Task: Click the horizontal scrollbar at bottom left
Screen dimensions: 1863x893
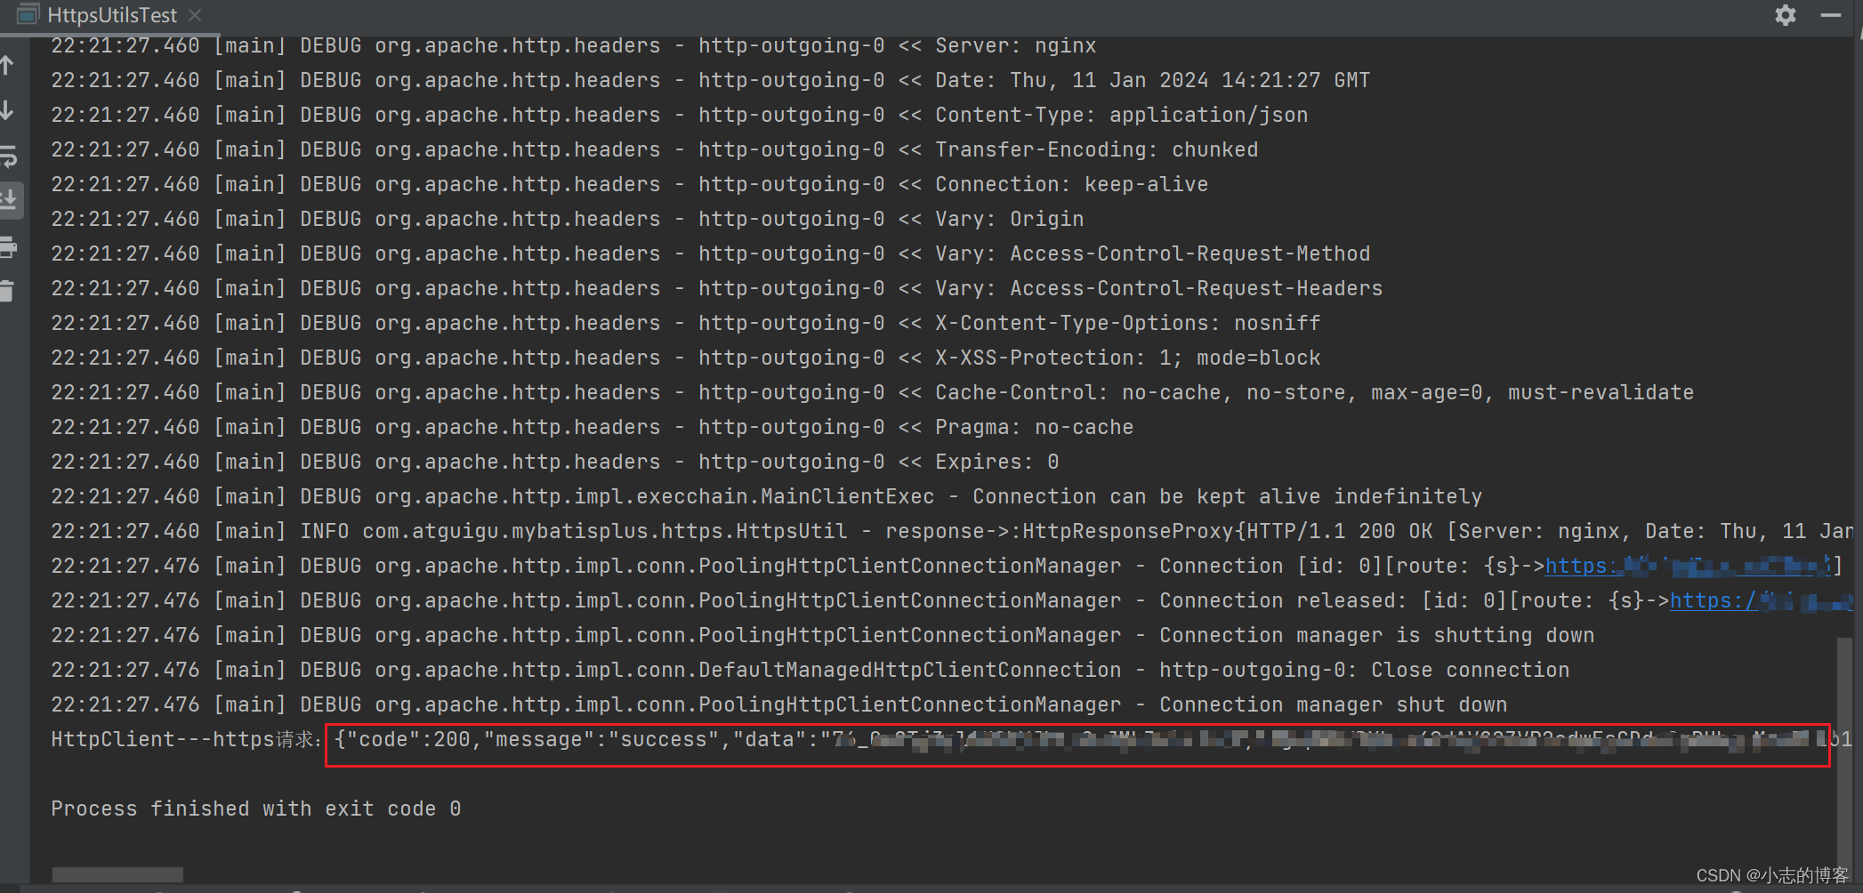Action: 116,875
